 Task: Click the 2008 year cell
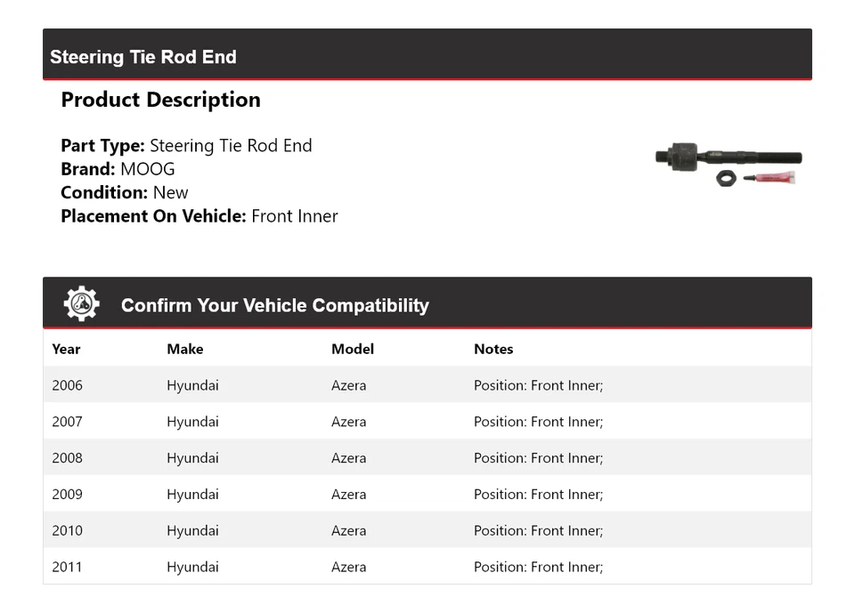point(67,458)
